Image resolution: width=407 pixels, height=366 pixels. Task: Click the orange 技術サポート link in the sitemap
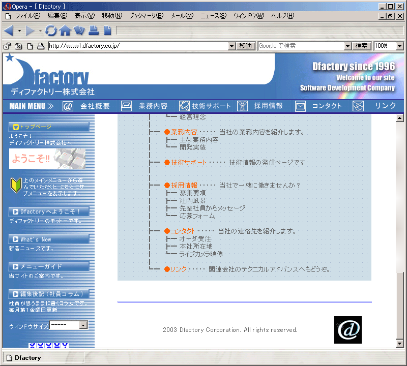coord(189,163)
